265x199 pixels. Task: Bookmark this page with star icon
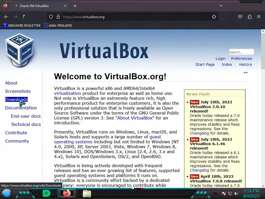pos(214,17)
